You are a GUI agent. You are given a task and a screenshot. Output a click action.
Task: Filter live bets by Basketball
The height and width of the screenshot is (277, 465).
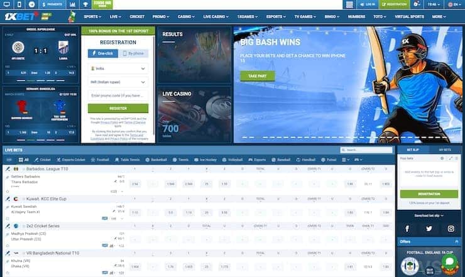156,160
